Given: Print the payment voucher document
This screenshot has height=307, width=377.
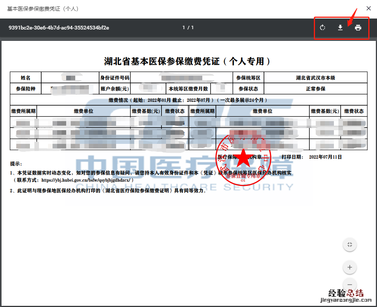Looking at the screenshot, I should tap(358, 28).
